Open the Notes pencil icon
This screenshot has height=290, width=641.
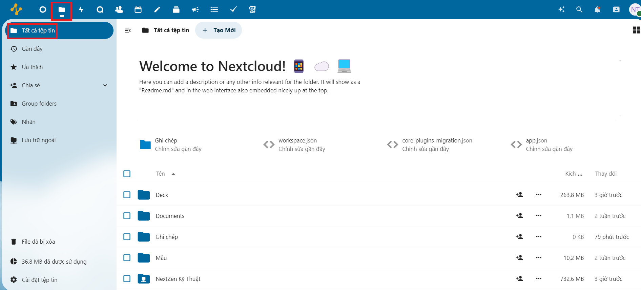pyautogui.click(x=157, y=9)
